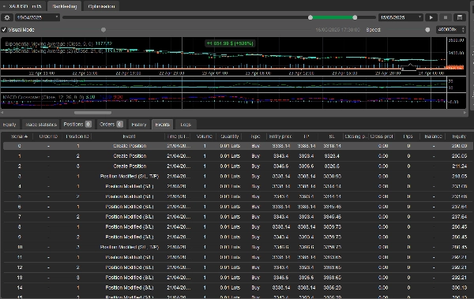Click equity value 218.05
Screen dimensions: 474x299
click(460, 176)
